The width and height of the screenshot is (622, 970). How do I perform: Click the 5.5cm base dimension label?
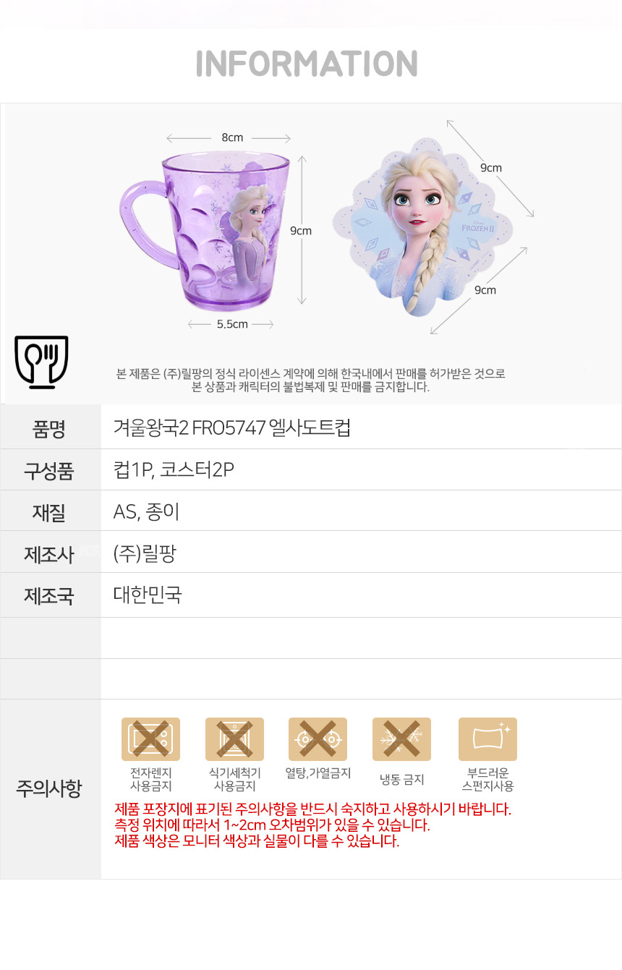(232, 324)
